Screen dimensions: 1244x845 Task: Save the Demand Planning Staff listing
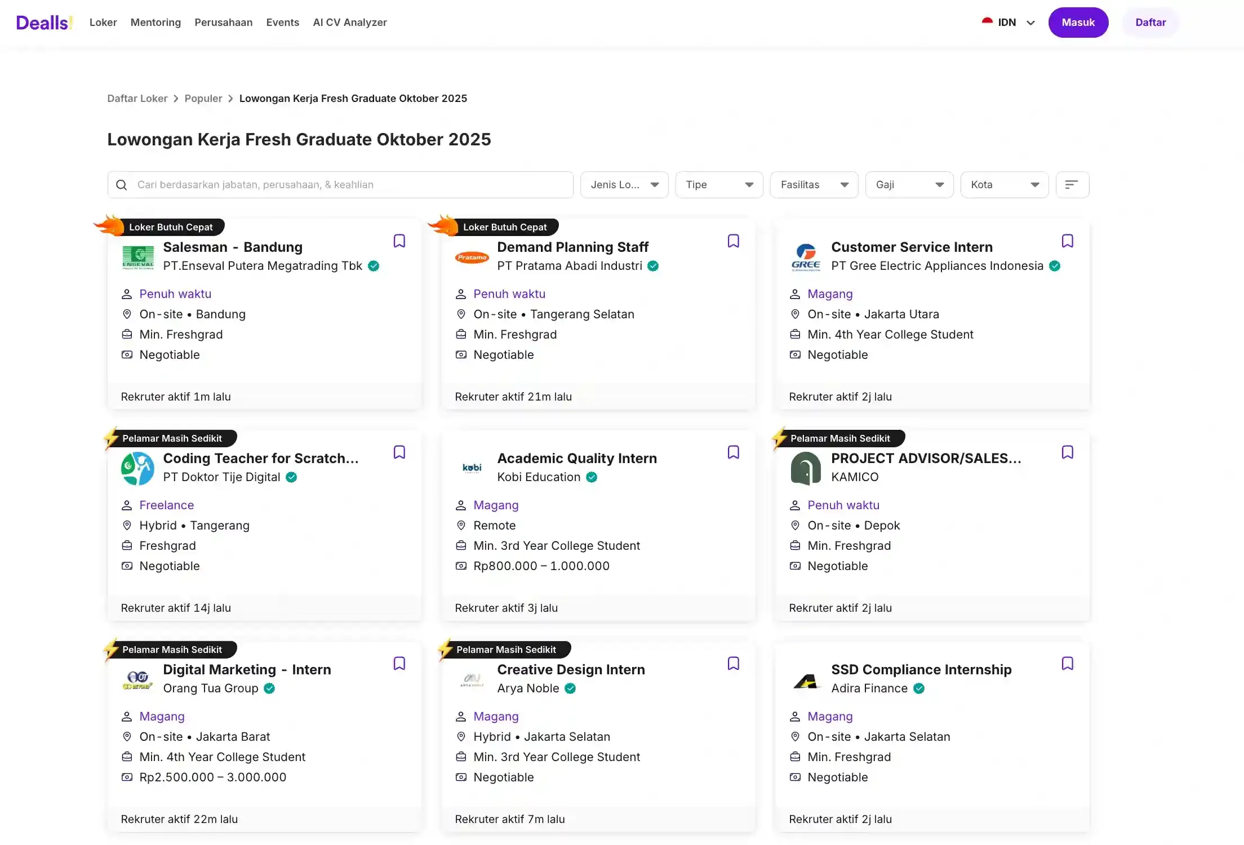[x=733, y=241]
